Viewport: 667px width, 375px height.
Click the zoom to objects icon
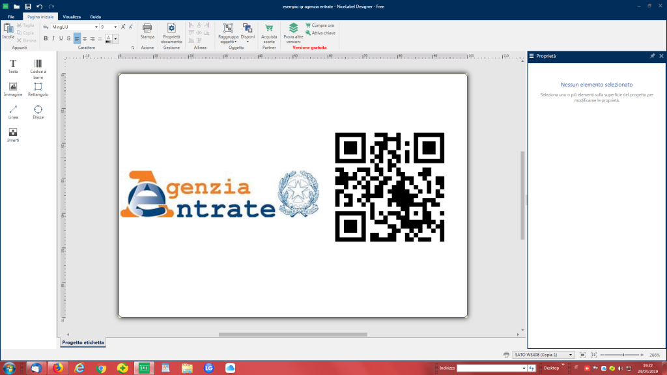(594, 355)
